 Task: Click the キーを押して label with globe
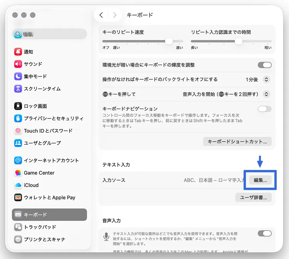click(119, 94)
